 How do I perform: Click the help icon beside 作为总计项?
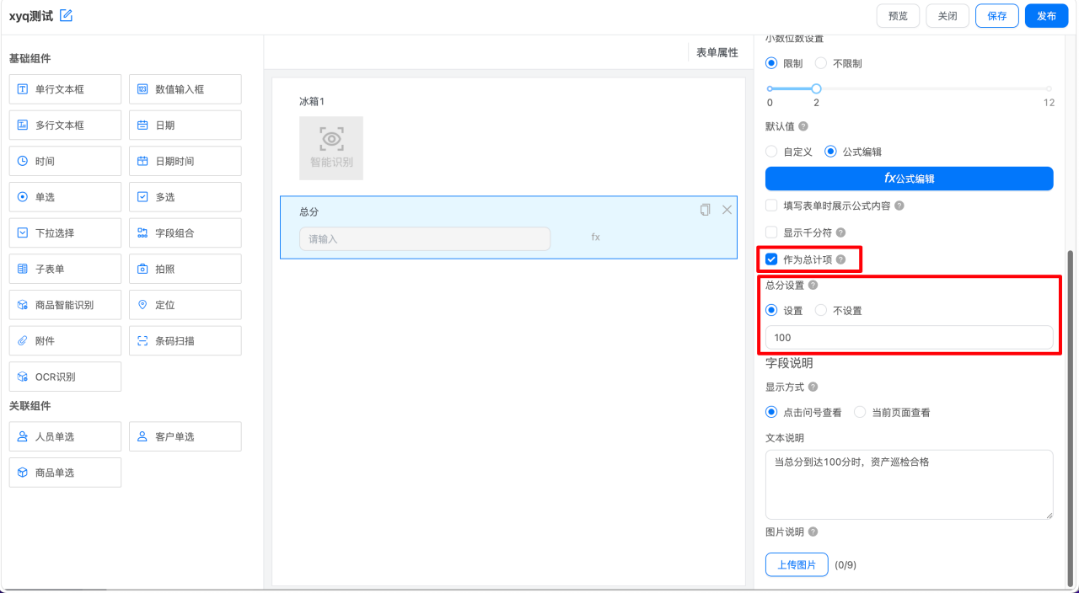840,259
